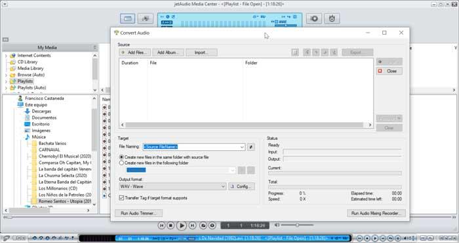Open the CD burning icon in toolbar
Viewport: 459px width, 243px height.
pos(332,19)
